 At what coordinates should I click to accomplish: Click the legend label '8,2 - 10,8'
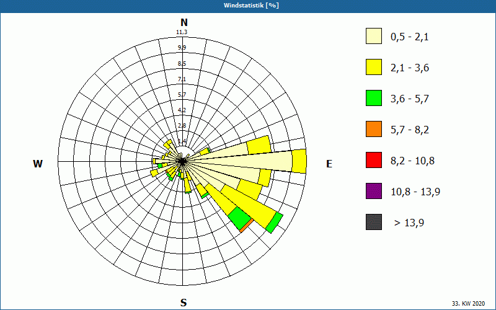click(412, 161)
